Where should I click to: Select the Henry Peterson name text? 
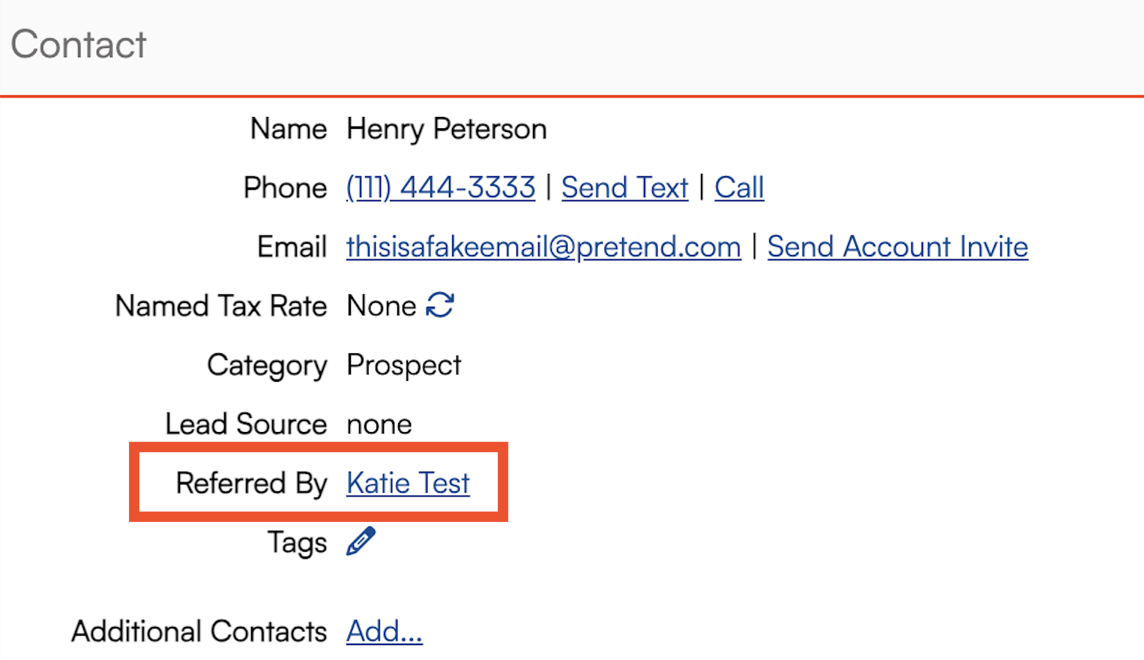click(x=447, y=129)
